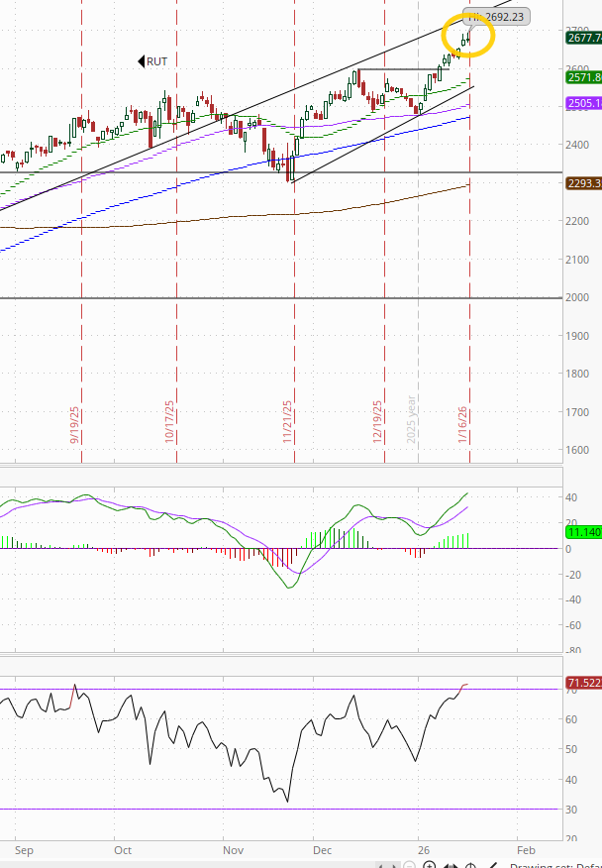Click the red 71.522 RSI value label
602x868 pixels.
584,683
